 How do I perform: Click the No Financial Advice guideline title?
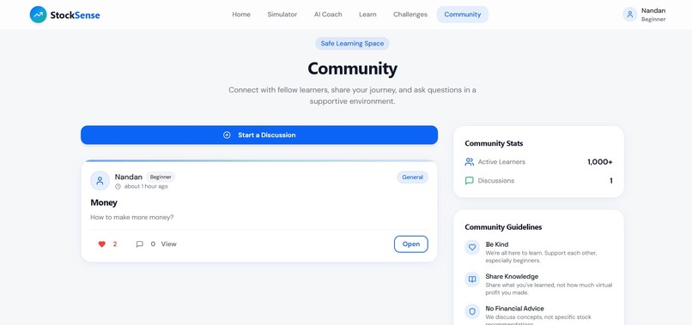(514, 309)
